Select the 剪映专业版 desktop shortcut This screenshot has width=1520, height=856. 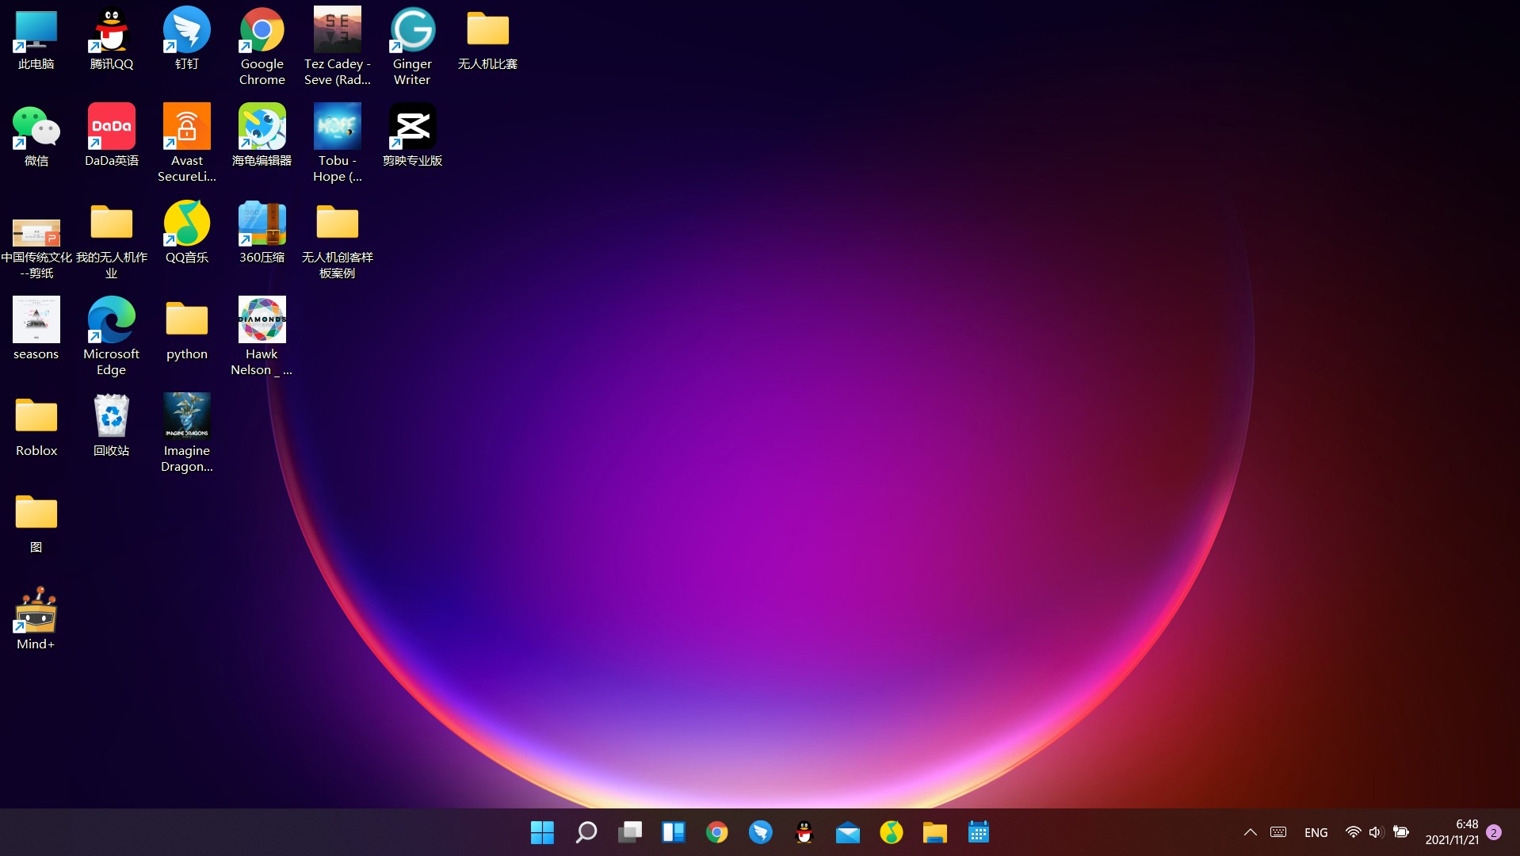tap(413, 136)
